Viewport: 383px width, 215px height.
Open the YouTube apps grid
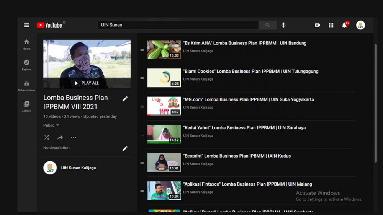(x=331, y=25)
